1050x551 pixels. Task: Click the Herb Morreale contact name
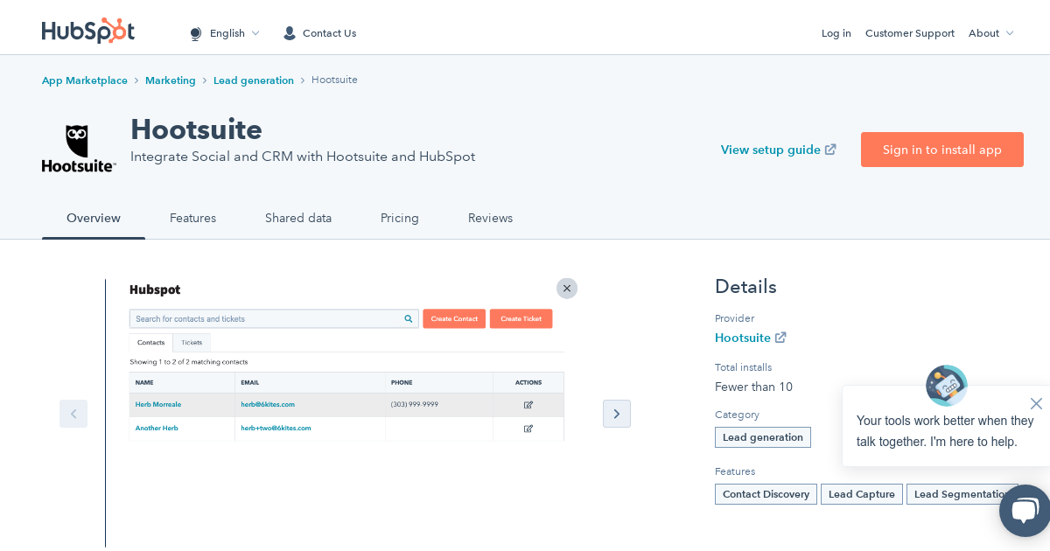[158, 405]
